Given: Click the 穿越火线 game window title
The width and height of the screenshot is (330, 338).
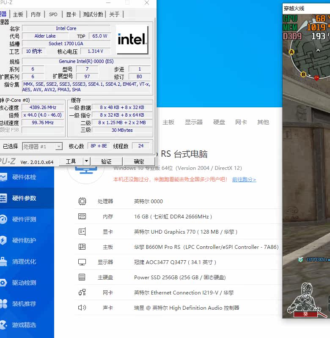Looking at the screenshot, I should pos(294,8).
